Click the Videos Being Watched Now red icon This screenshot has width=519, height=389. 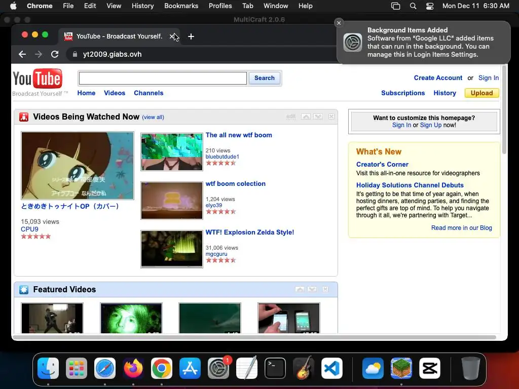pos(24,117)
